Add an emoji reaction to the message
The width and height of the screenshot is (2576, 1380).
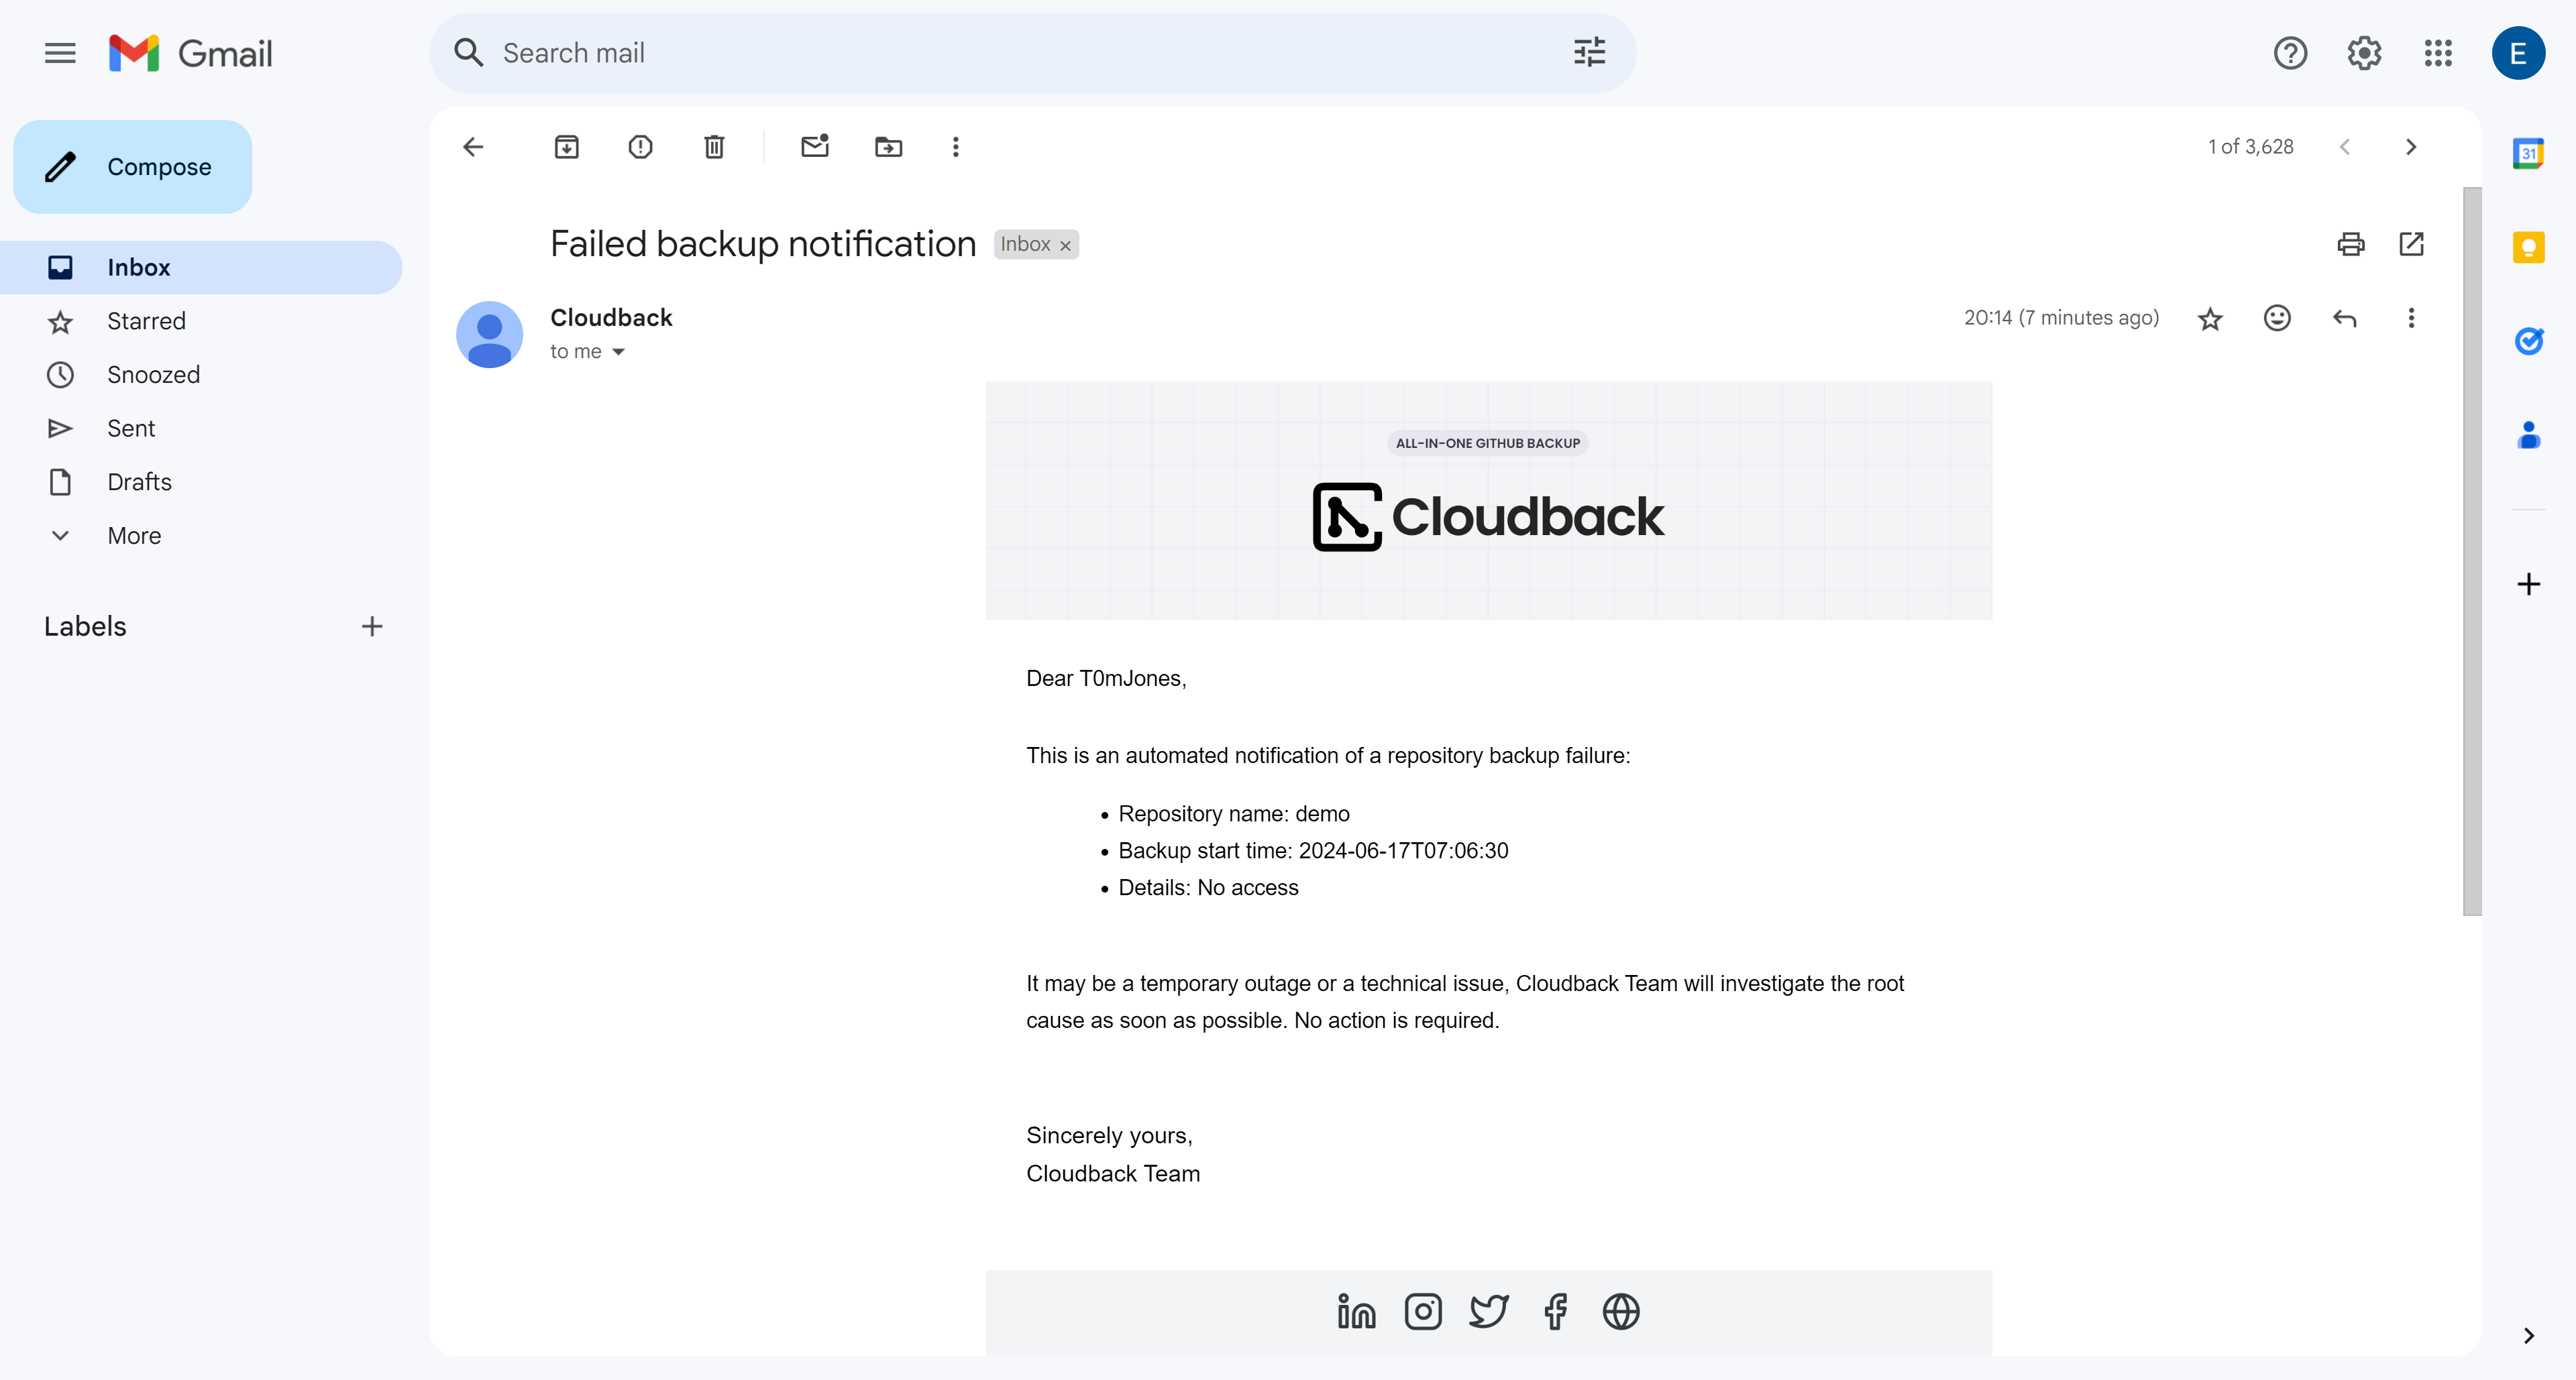2277,318
